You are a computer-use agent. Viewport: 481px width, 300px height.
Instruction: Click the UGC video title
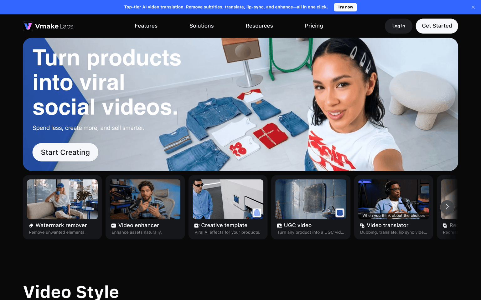click(298, 225)
